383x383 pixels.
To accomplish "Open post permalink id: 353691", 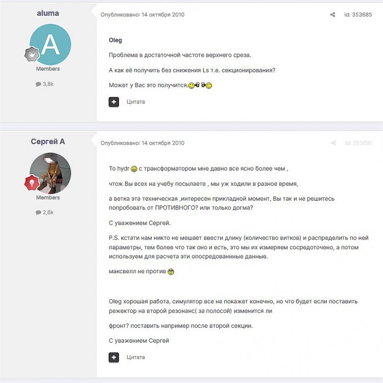I will coord(358,143).
